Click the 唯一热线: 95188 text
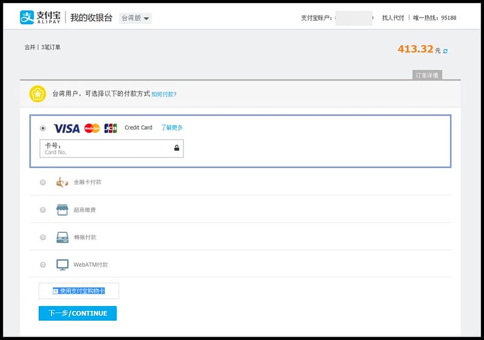This screenshot has height=340, width=484. (x=434, y=18)
